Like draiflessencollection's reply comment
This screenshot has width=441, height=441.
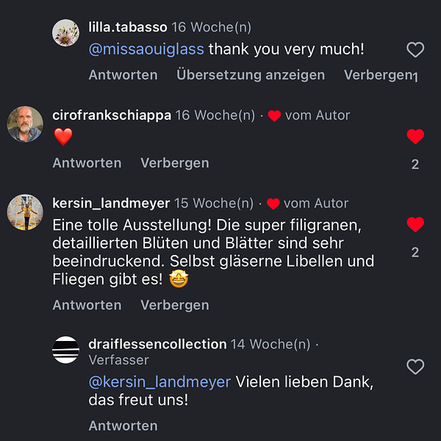click(x=415, y=367)
